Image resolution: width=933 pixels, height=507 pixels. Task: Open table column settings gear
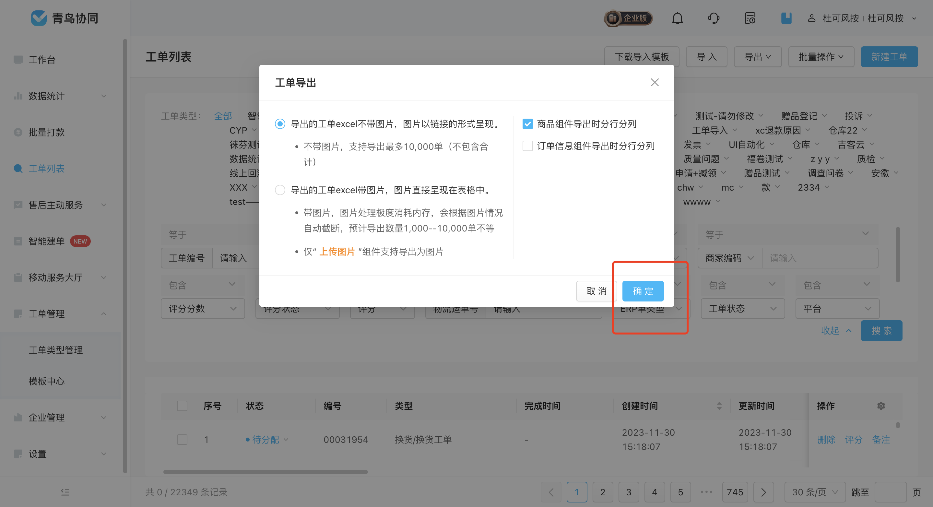(881, 406)
